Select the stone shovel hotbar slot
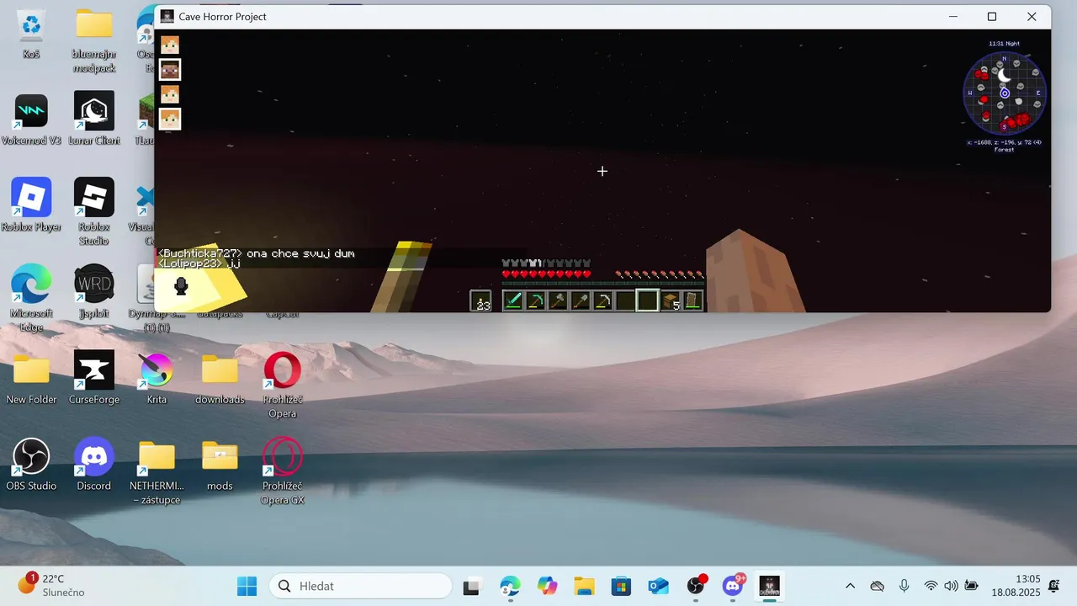Screen dimensions: 1077x606 580,300
